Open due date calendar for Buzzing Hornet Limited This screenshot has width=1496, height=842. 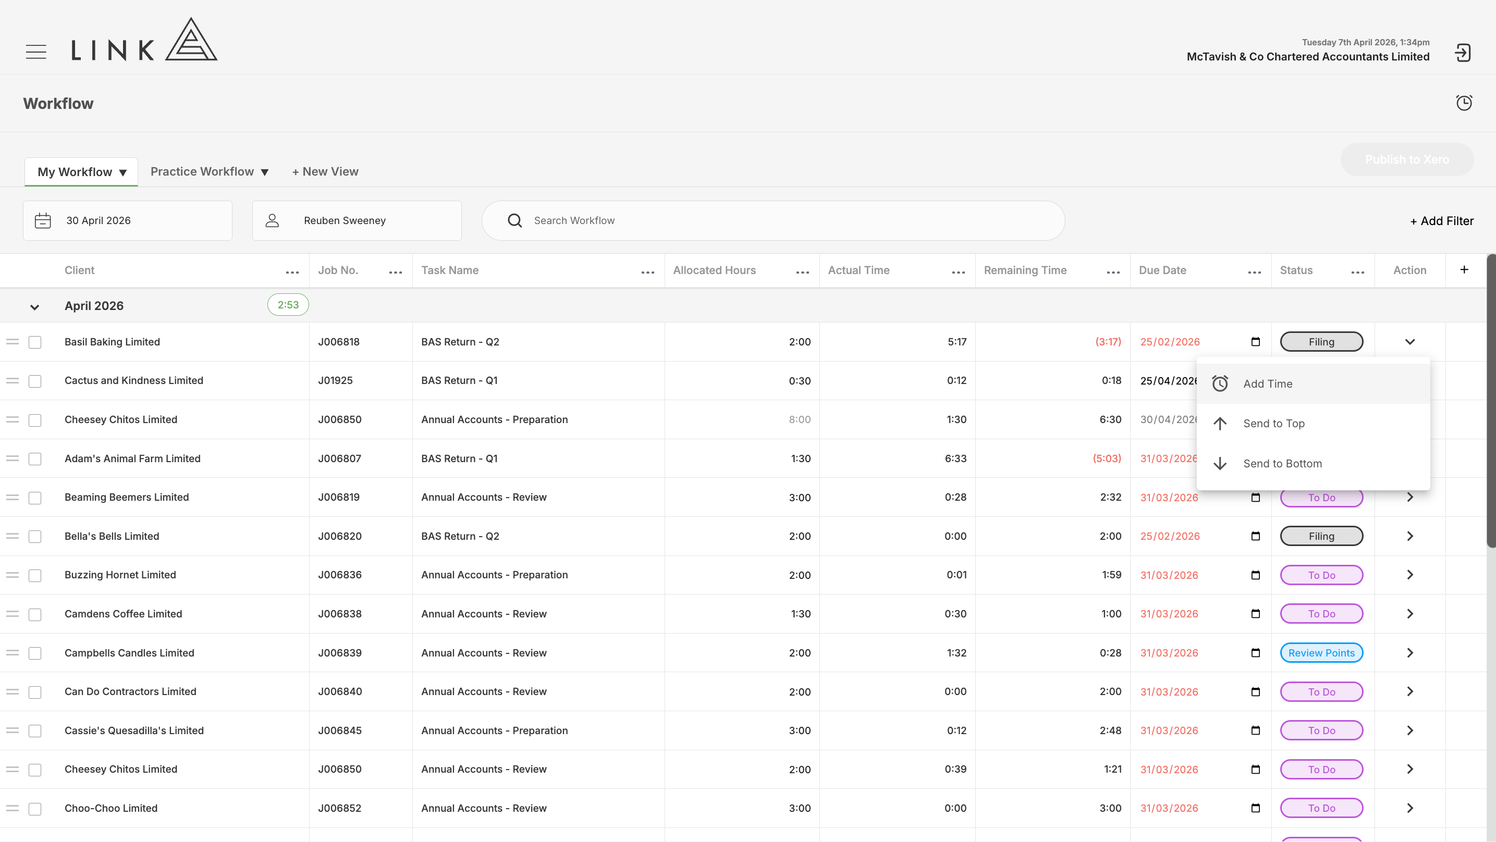(1256, 575)
